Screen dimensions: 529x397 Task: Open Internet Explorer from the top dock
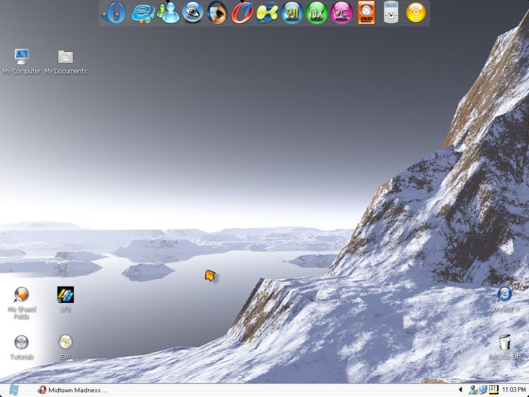(x=142, y=13)
